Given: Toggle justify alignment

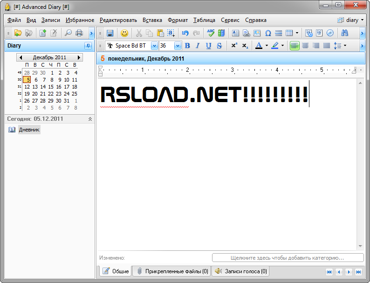Looking at the screenshot, I should [x=327, y=46].
